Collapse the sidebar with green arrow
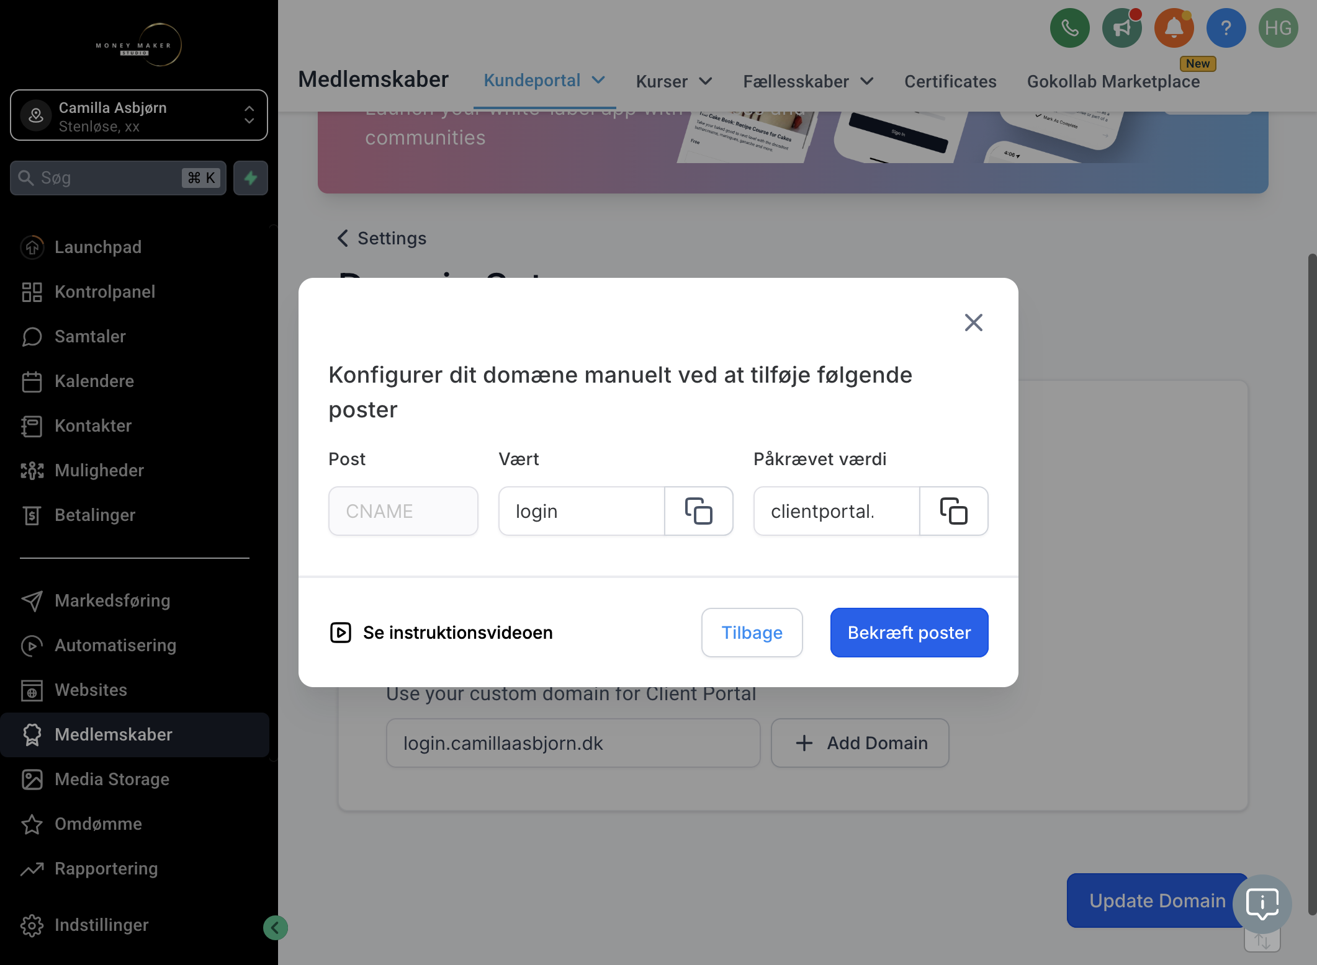The width and height of the screenshot is (1317, 965). click(275, 928)
